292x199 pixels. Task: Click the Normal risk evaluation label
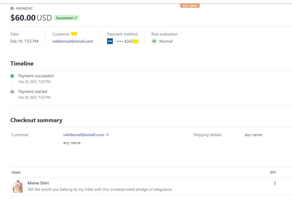tap(166, 41)
